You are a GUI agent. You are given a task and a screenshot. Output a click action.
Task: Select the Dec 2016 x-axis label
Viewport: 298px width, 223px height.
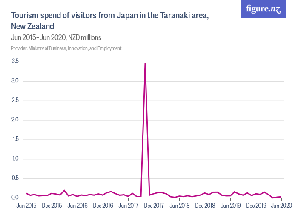(x=103, y=206)
